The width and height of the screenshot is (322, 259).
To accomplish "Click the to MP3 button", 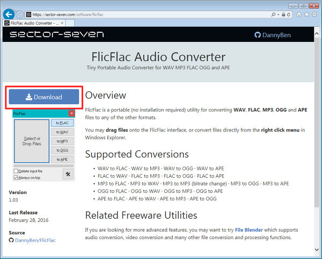I will point(62,141).
